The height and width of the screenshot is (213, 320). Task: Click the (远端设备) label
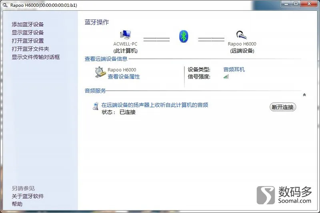[x=242, y=51]
